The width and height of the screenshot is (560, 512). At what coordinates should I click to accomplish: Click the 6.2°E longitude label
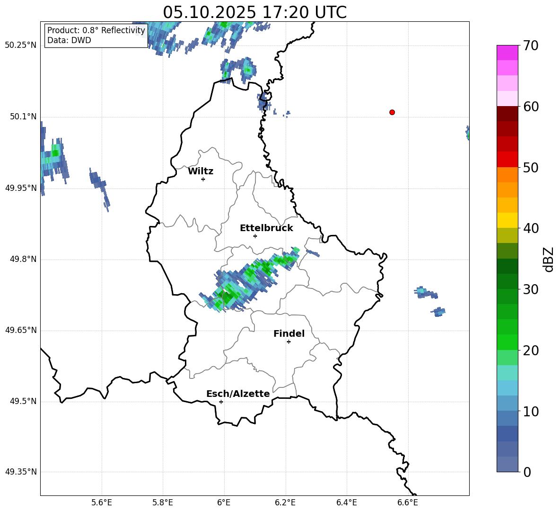pyautogui.click(x=285, y=503)
